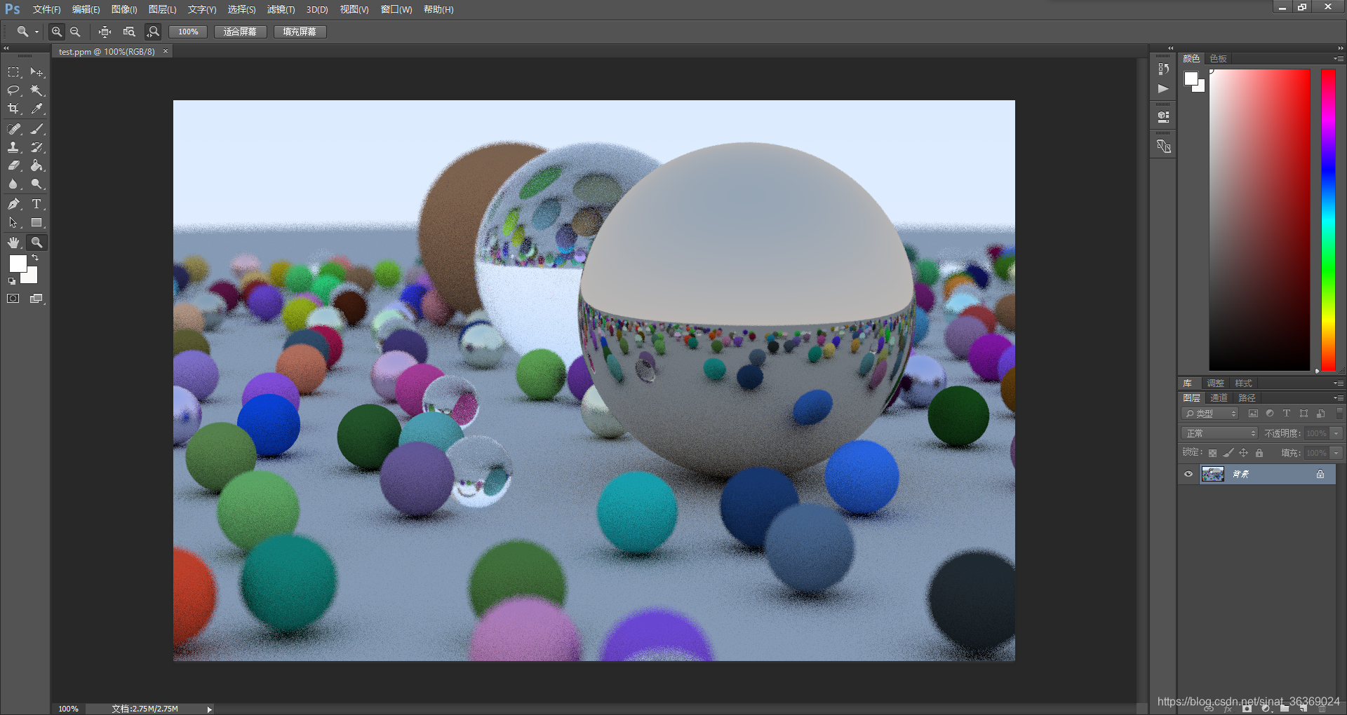The image size is (1347, 715).
Task: Toggle lock all padlock in 锁定 row
Action: pyautogui.click(x=1259, y=453)
